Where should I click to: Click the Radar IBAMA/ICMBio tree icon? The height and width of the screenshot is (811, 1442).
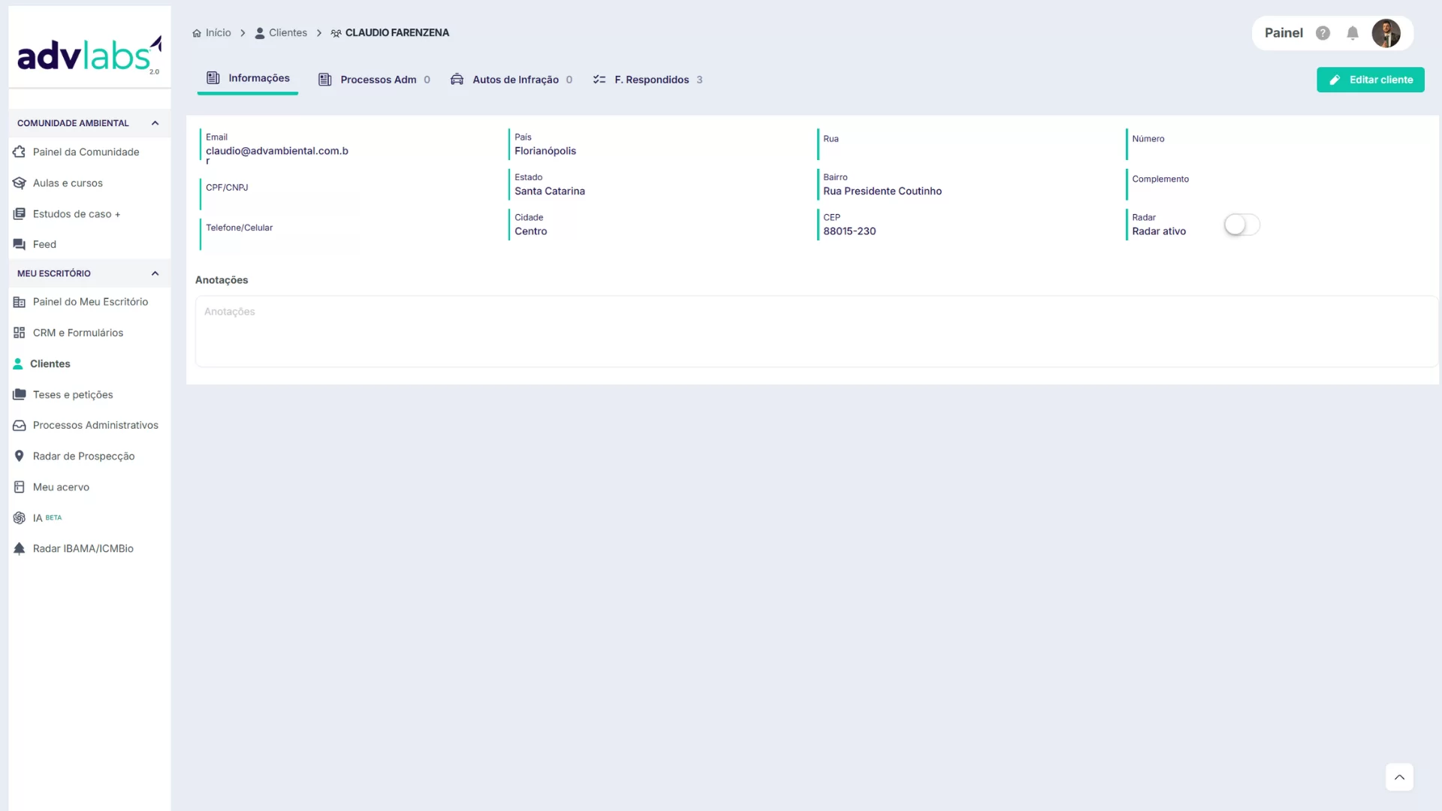pos(20,549)
